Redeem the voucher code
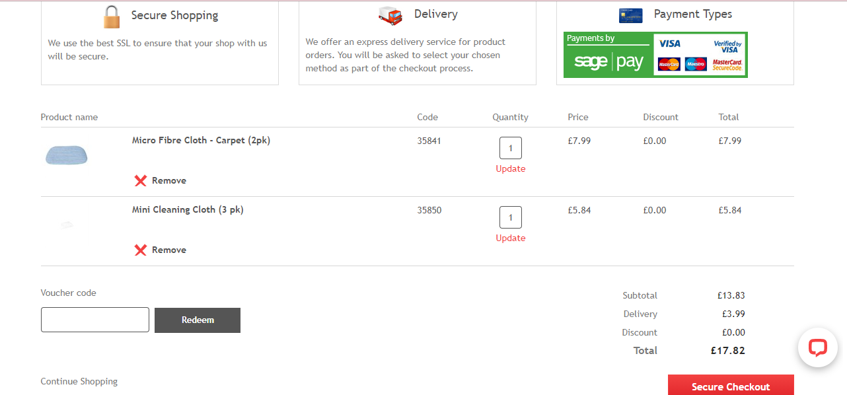 coord(198,320)
